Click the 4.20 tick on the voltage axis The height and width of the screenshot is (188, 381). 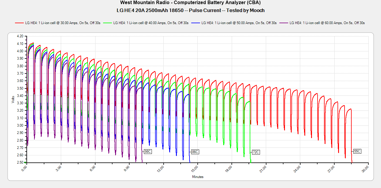(x=20, y=36)
